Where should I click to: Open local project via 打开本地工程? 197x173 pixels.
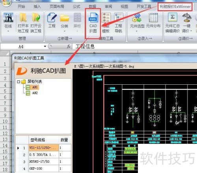(x=23, y=22)
